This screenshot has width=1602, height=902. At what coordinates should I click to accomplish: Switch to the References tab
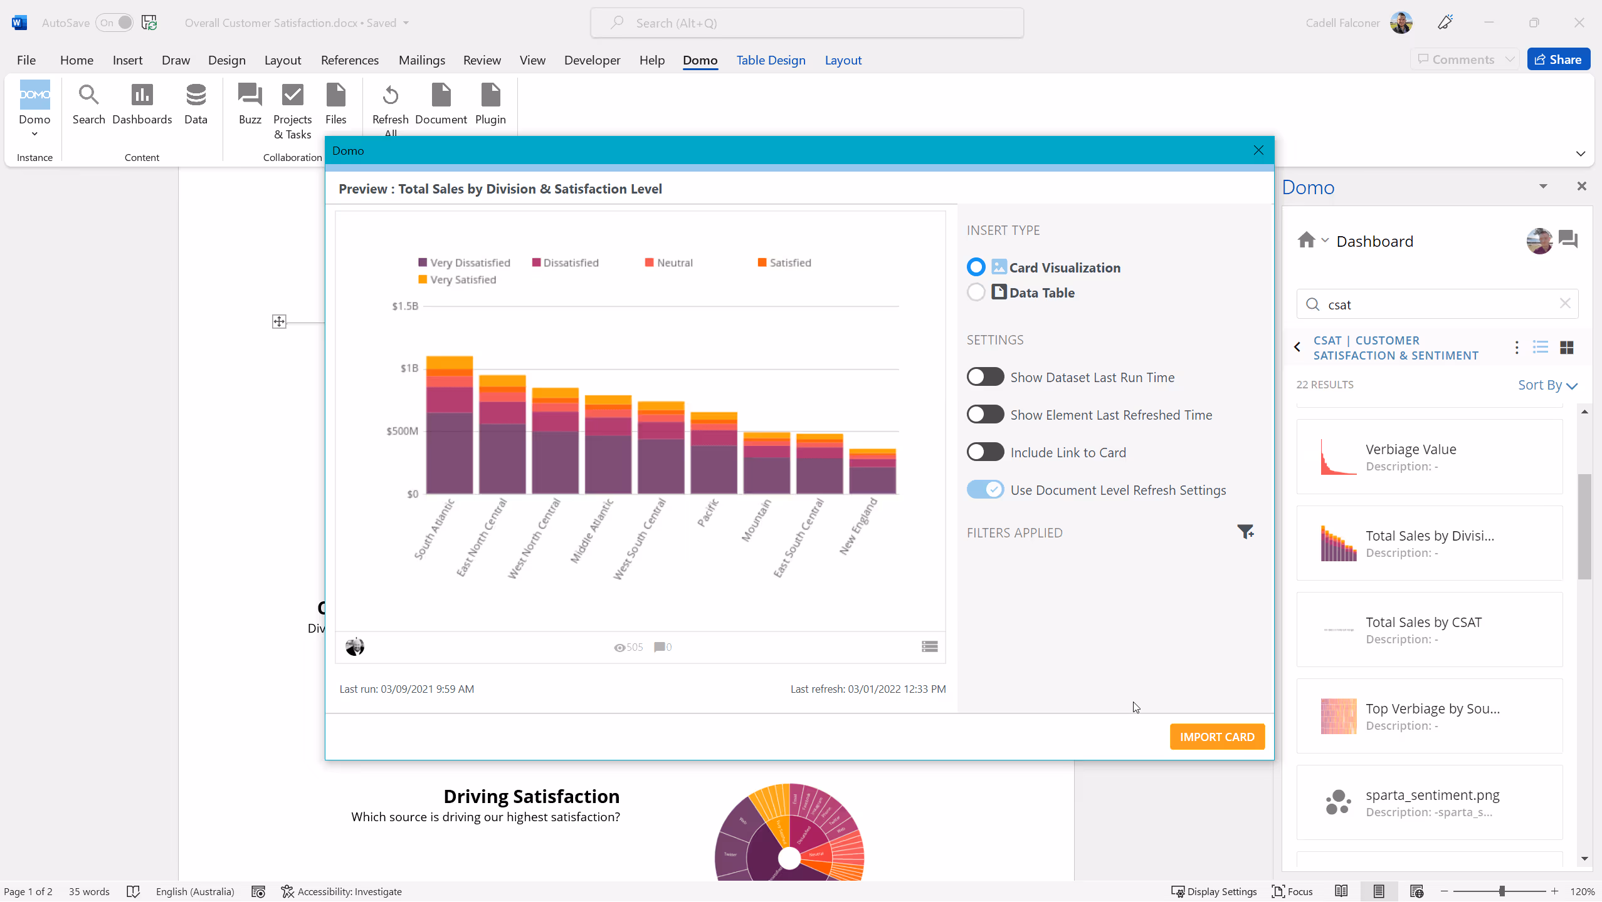coord(349,60)
